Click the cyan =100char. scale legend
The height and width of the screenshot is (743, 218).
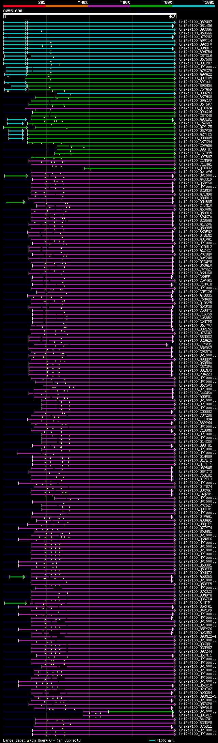point(162,741)
